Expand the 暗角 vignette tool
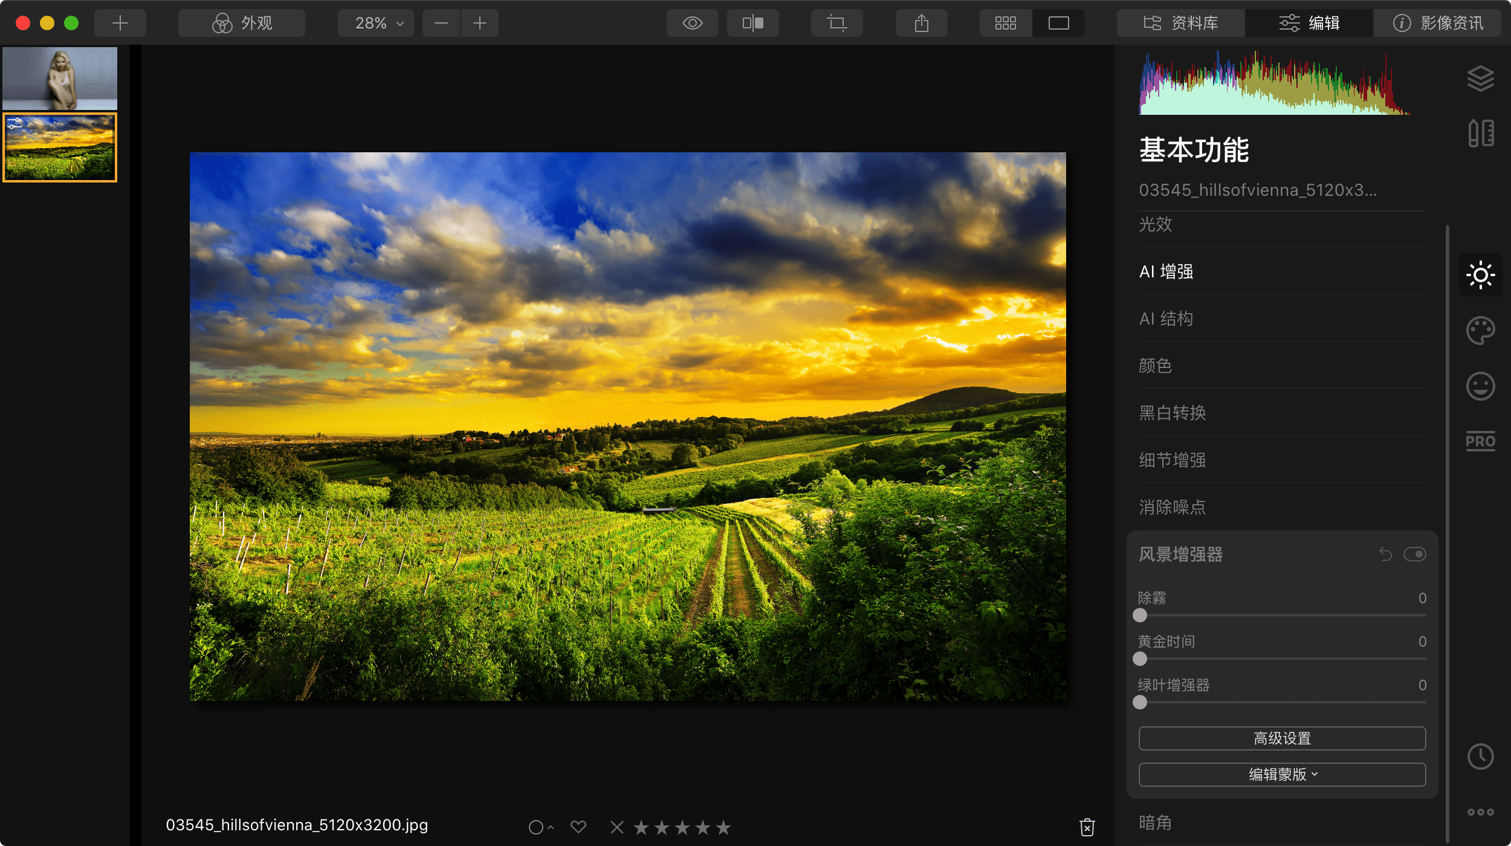 point(1283,822)
